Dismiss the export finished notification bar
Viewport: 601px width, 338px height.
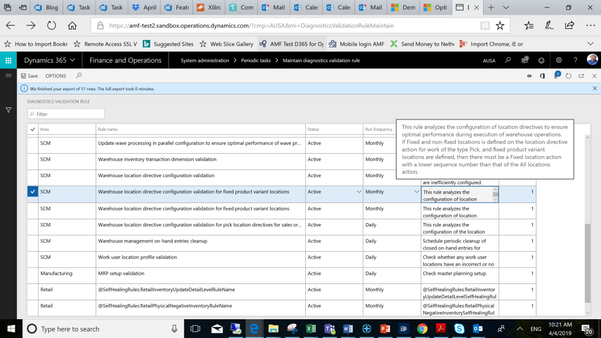coord(594,89)
